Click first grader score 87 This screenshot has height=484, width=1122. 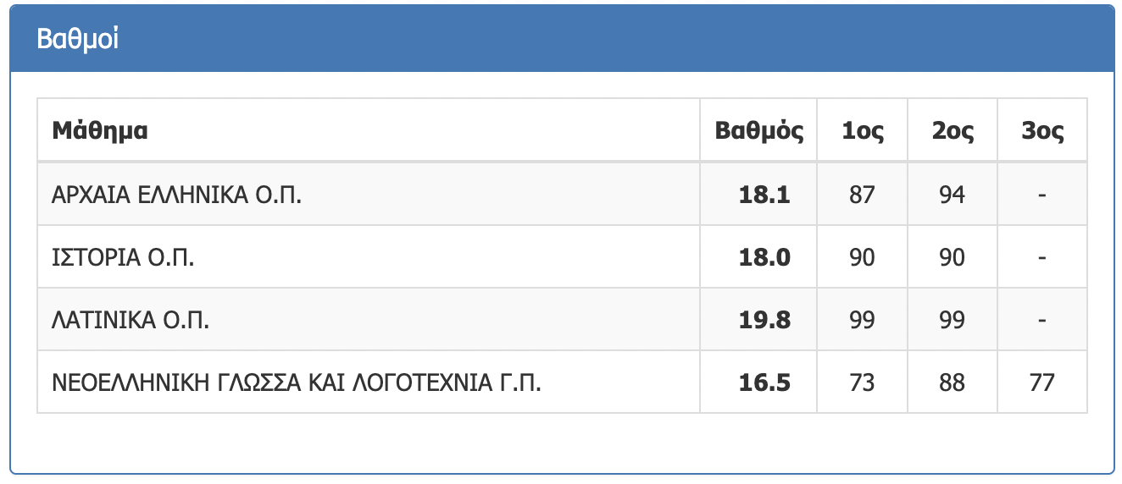pos(862,195)
